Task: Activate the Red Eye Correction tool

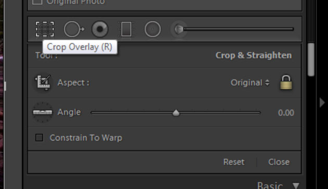Action: (x=100, y=29)
